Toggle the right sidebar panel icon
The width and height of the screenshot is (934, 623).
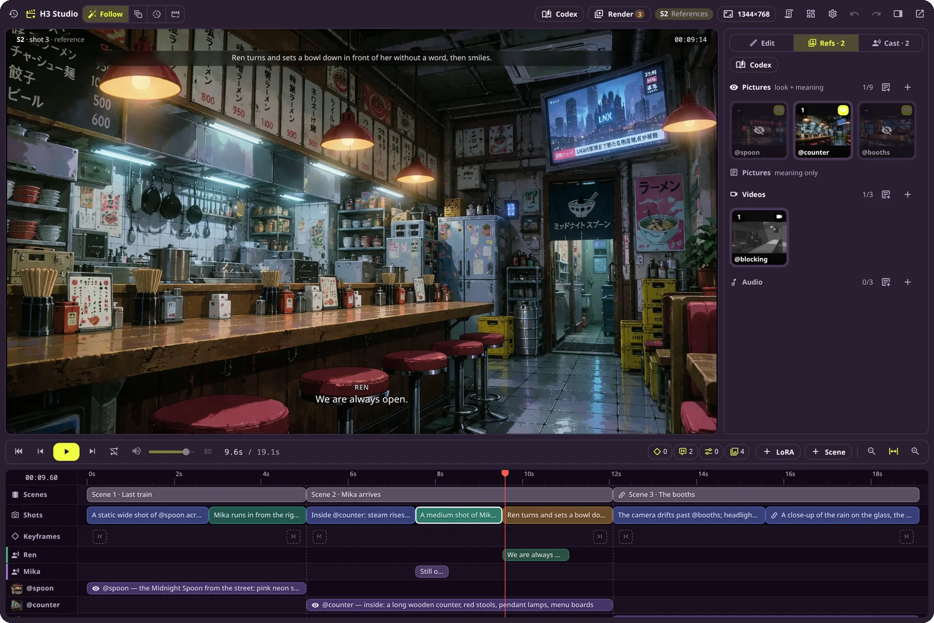tap(898, 13)
